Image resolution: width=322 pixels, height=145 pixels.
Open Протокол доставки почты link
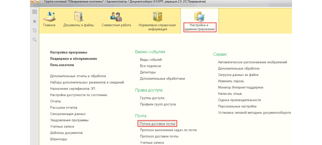pos(159,137)
